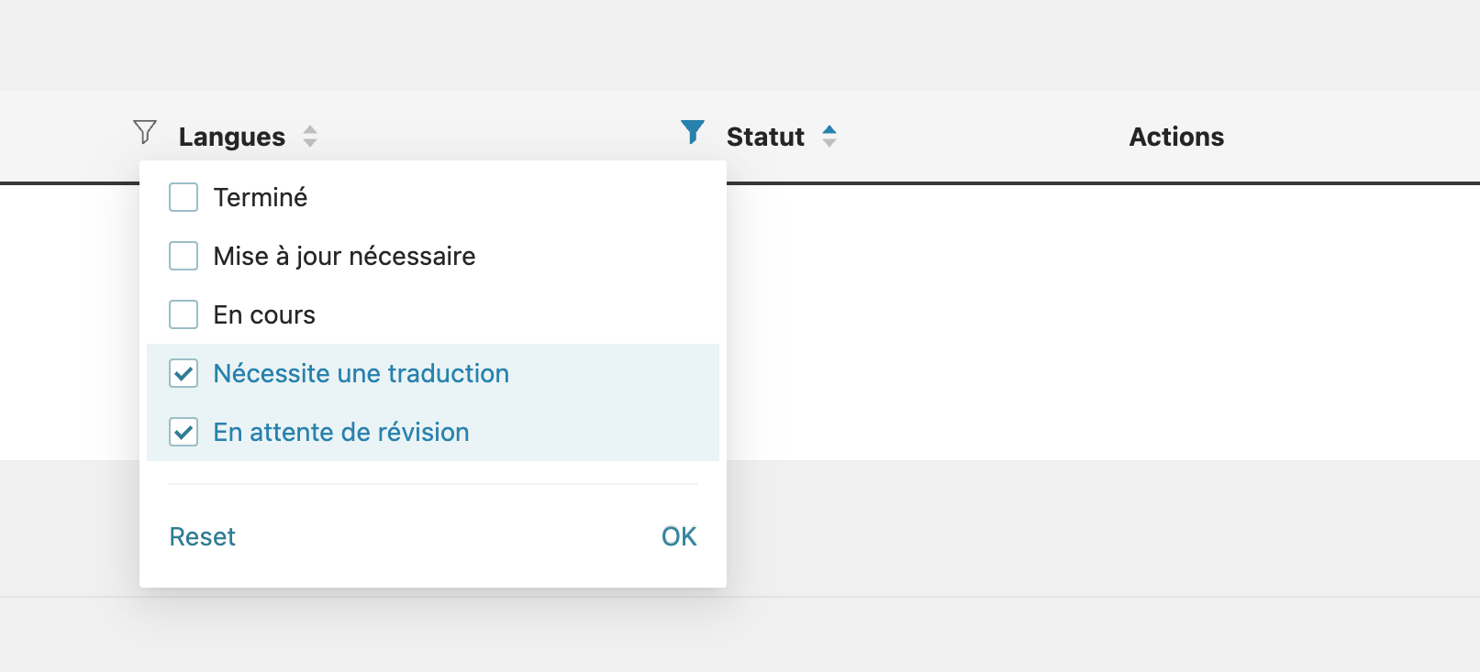Screen dimensions: 1480x672
Task: Sort Langues ascending with the up caret
Action: (x=310, y=129)
